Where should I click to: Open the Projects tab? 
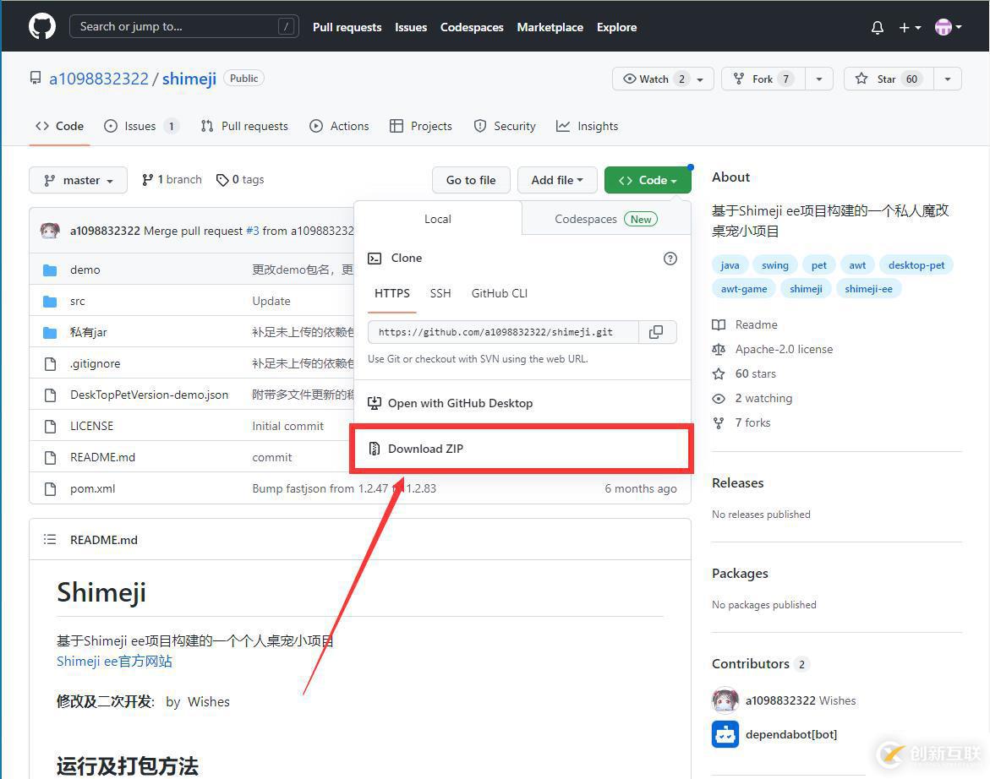pyautogui.click(x=421, y=126)
